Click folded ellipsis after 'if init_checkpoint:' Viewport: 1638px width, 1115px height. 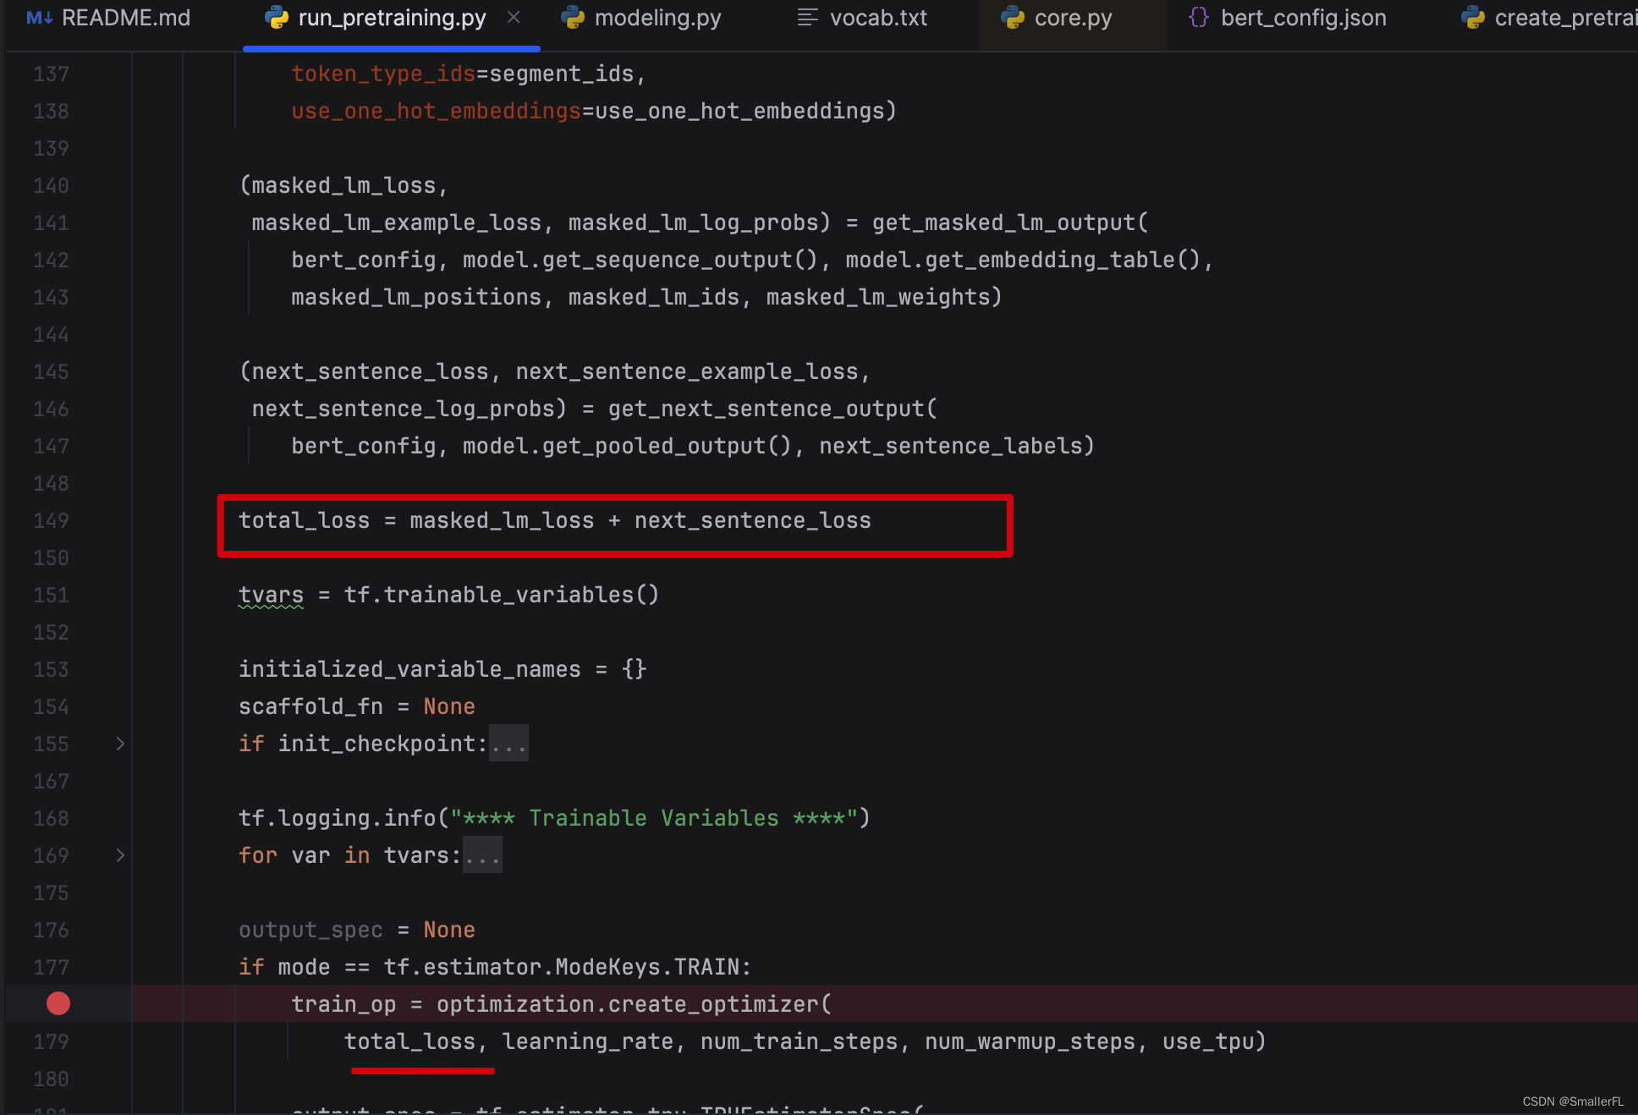tap(508, 744)
